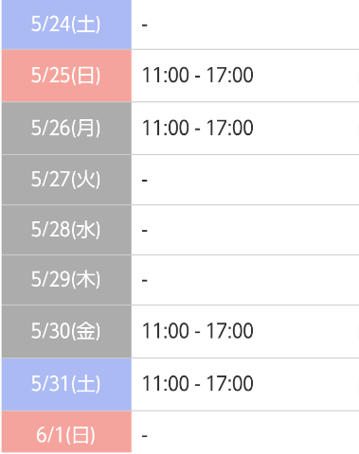This screenshot has width=359, height=454.
Task: Click 11:00 - 17:00 hours for 5/31
Action: pyautogui.click(x=198, y=384)
